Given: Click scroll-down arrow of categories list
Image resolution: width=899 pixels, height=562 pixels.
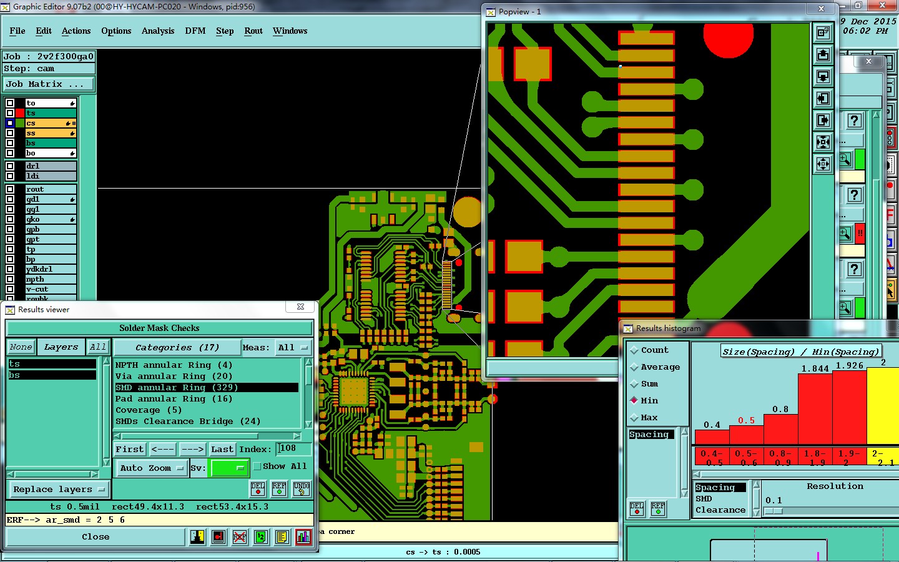Looking at the screenshot, I should 308,425.
